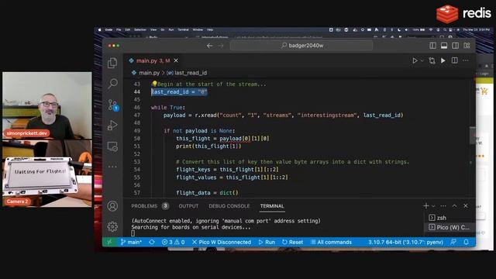Screen dimensions: 496x279
Task: Go forward with the navigation arrow
Action: [221, 46]
